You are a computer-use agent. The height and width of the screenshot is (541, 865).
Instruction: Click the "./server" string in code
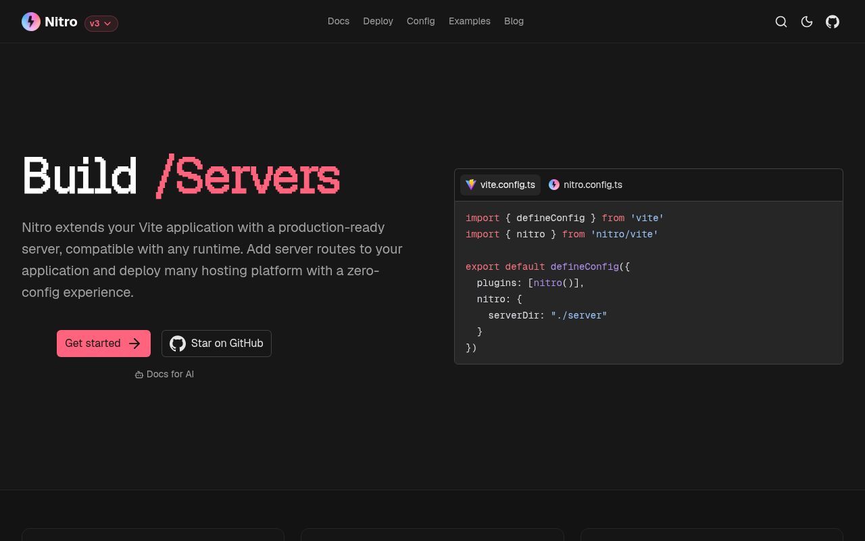579,315
